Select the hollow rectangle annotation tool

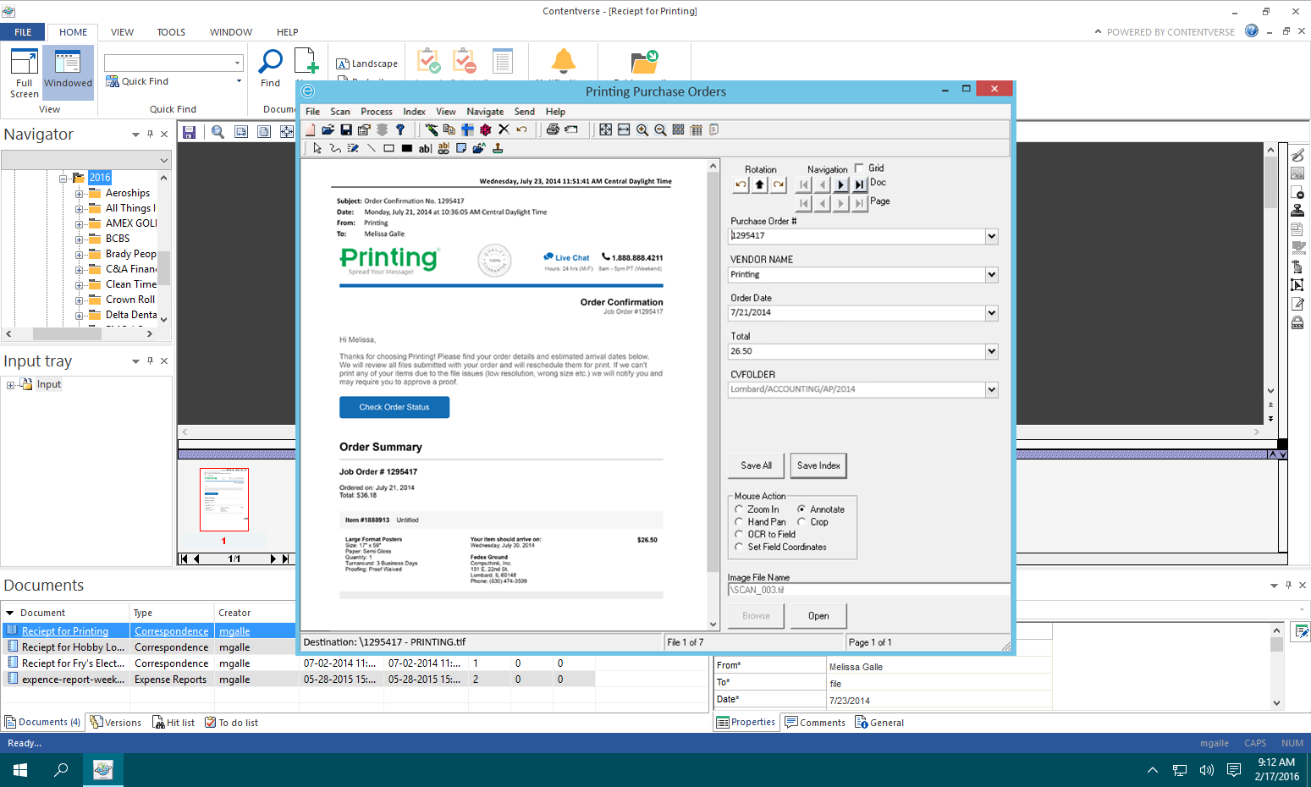click(388, 148)
